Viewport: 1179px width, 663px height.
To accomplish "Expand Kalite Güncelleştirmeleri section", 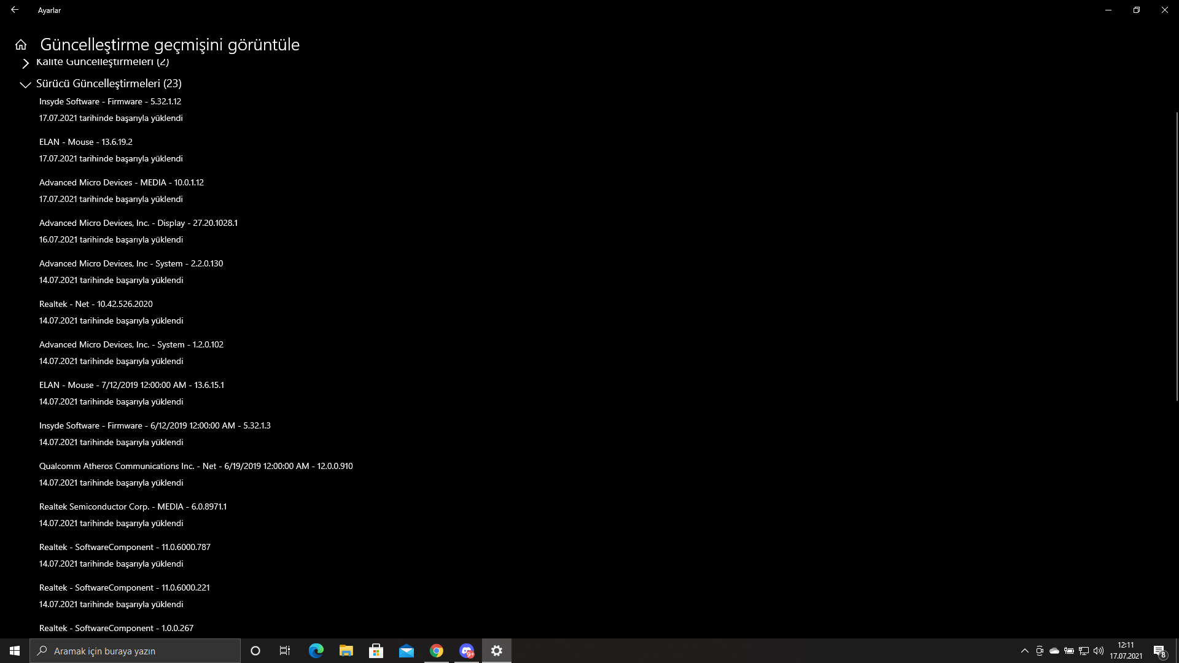I will [x=25, y=63].
